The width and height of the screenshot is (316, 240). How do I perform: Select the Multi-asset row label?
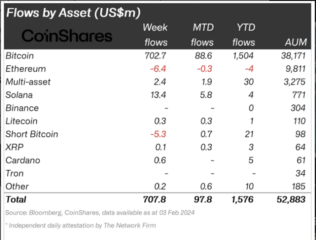point(28,82)
